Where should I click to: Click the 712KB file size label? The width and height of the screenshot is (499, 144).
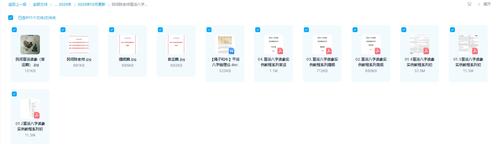point(322,71)
